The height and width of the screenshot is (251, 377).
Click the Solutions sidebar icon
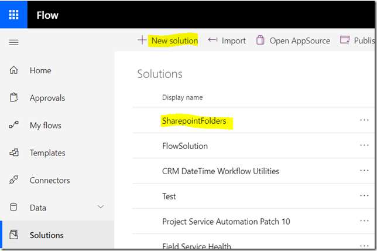click(x=13, y=235)
